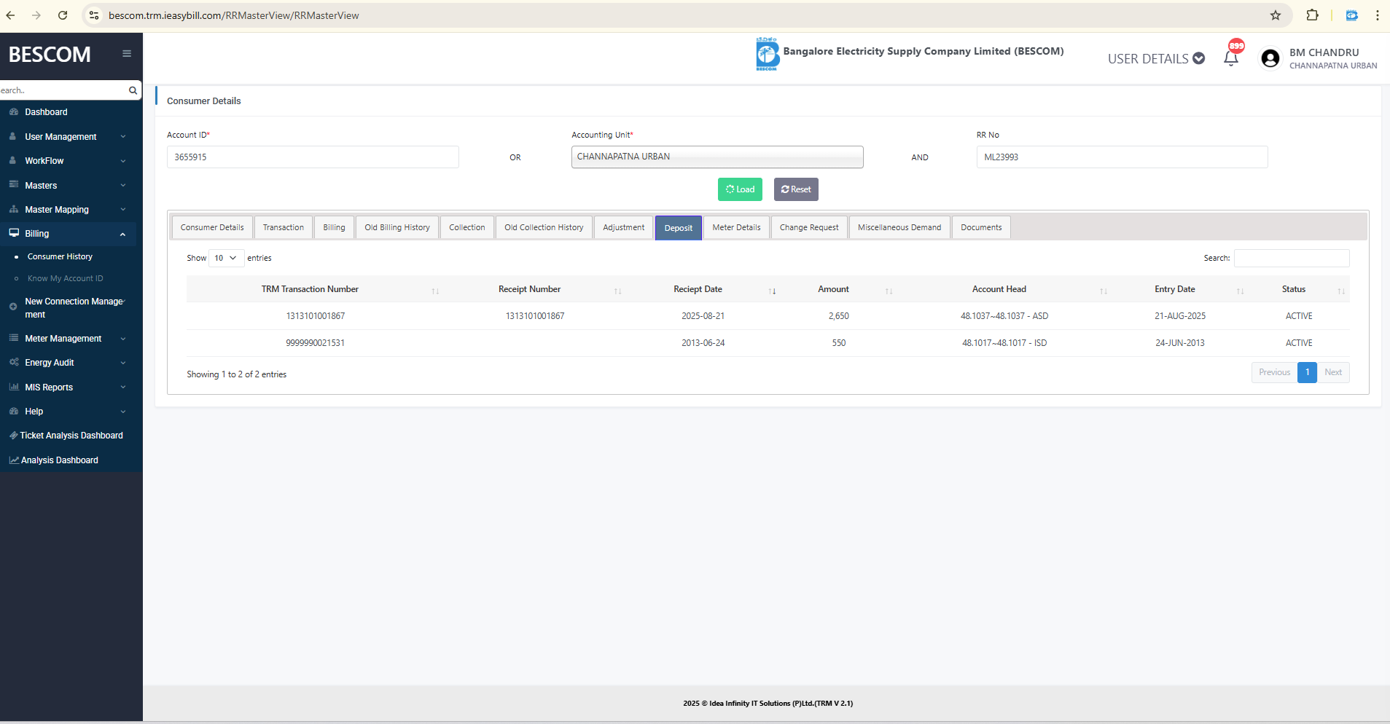
Task: Bookmark this page with star icon
Action: tap(1275, 15)
